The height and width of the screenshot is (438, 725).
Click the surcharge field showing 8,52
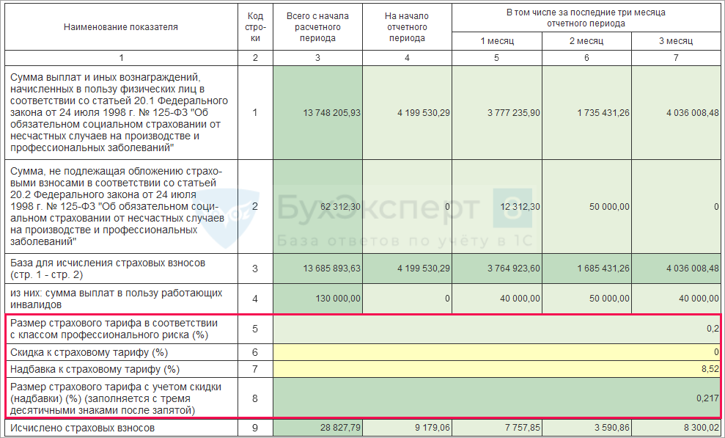496,369
